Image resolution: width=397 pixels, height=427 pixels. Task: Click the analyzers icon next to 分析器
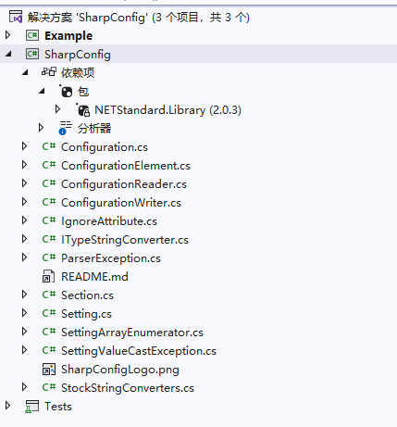click(x=65, y=128)
